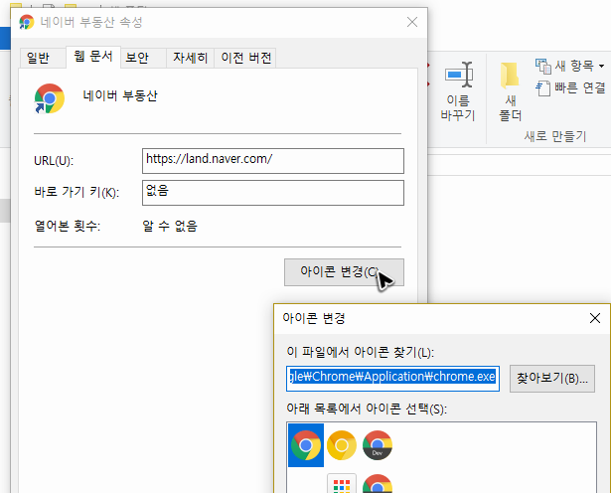This screenshot has height=493, width=611.
Task: Close the Change Icon dialog
Action: click(x=595, y=318)
